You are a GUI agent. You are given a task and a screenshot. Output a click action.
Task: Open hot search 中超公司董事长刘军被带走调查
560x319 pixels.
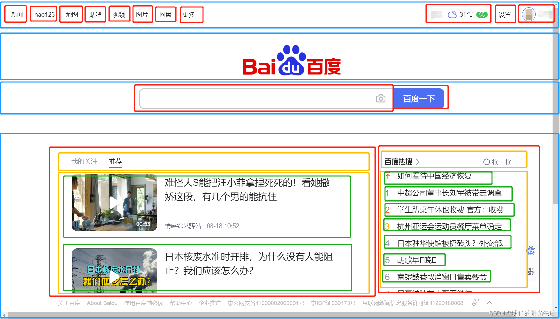tap(453, 193)
